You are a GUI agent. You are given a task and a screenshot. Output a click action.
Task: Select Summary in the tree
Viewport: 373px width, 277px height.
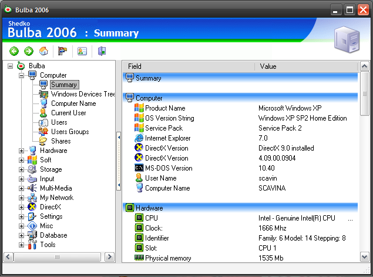click(x=64, y=85)
